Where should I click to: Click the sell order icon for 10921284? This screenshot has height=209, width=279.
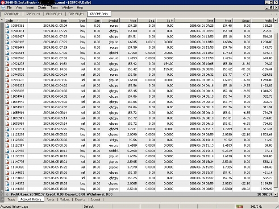tap(7, 69)
